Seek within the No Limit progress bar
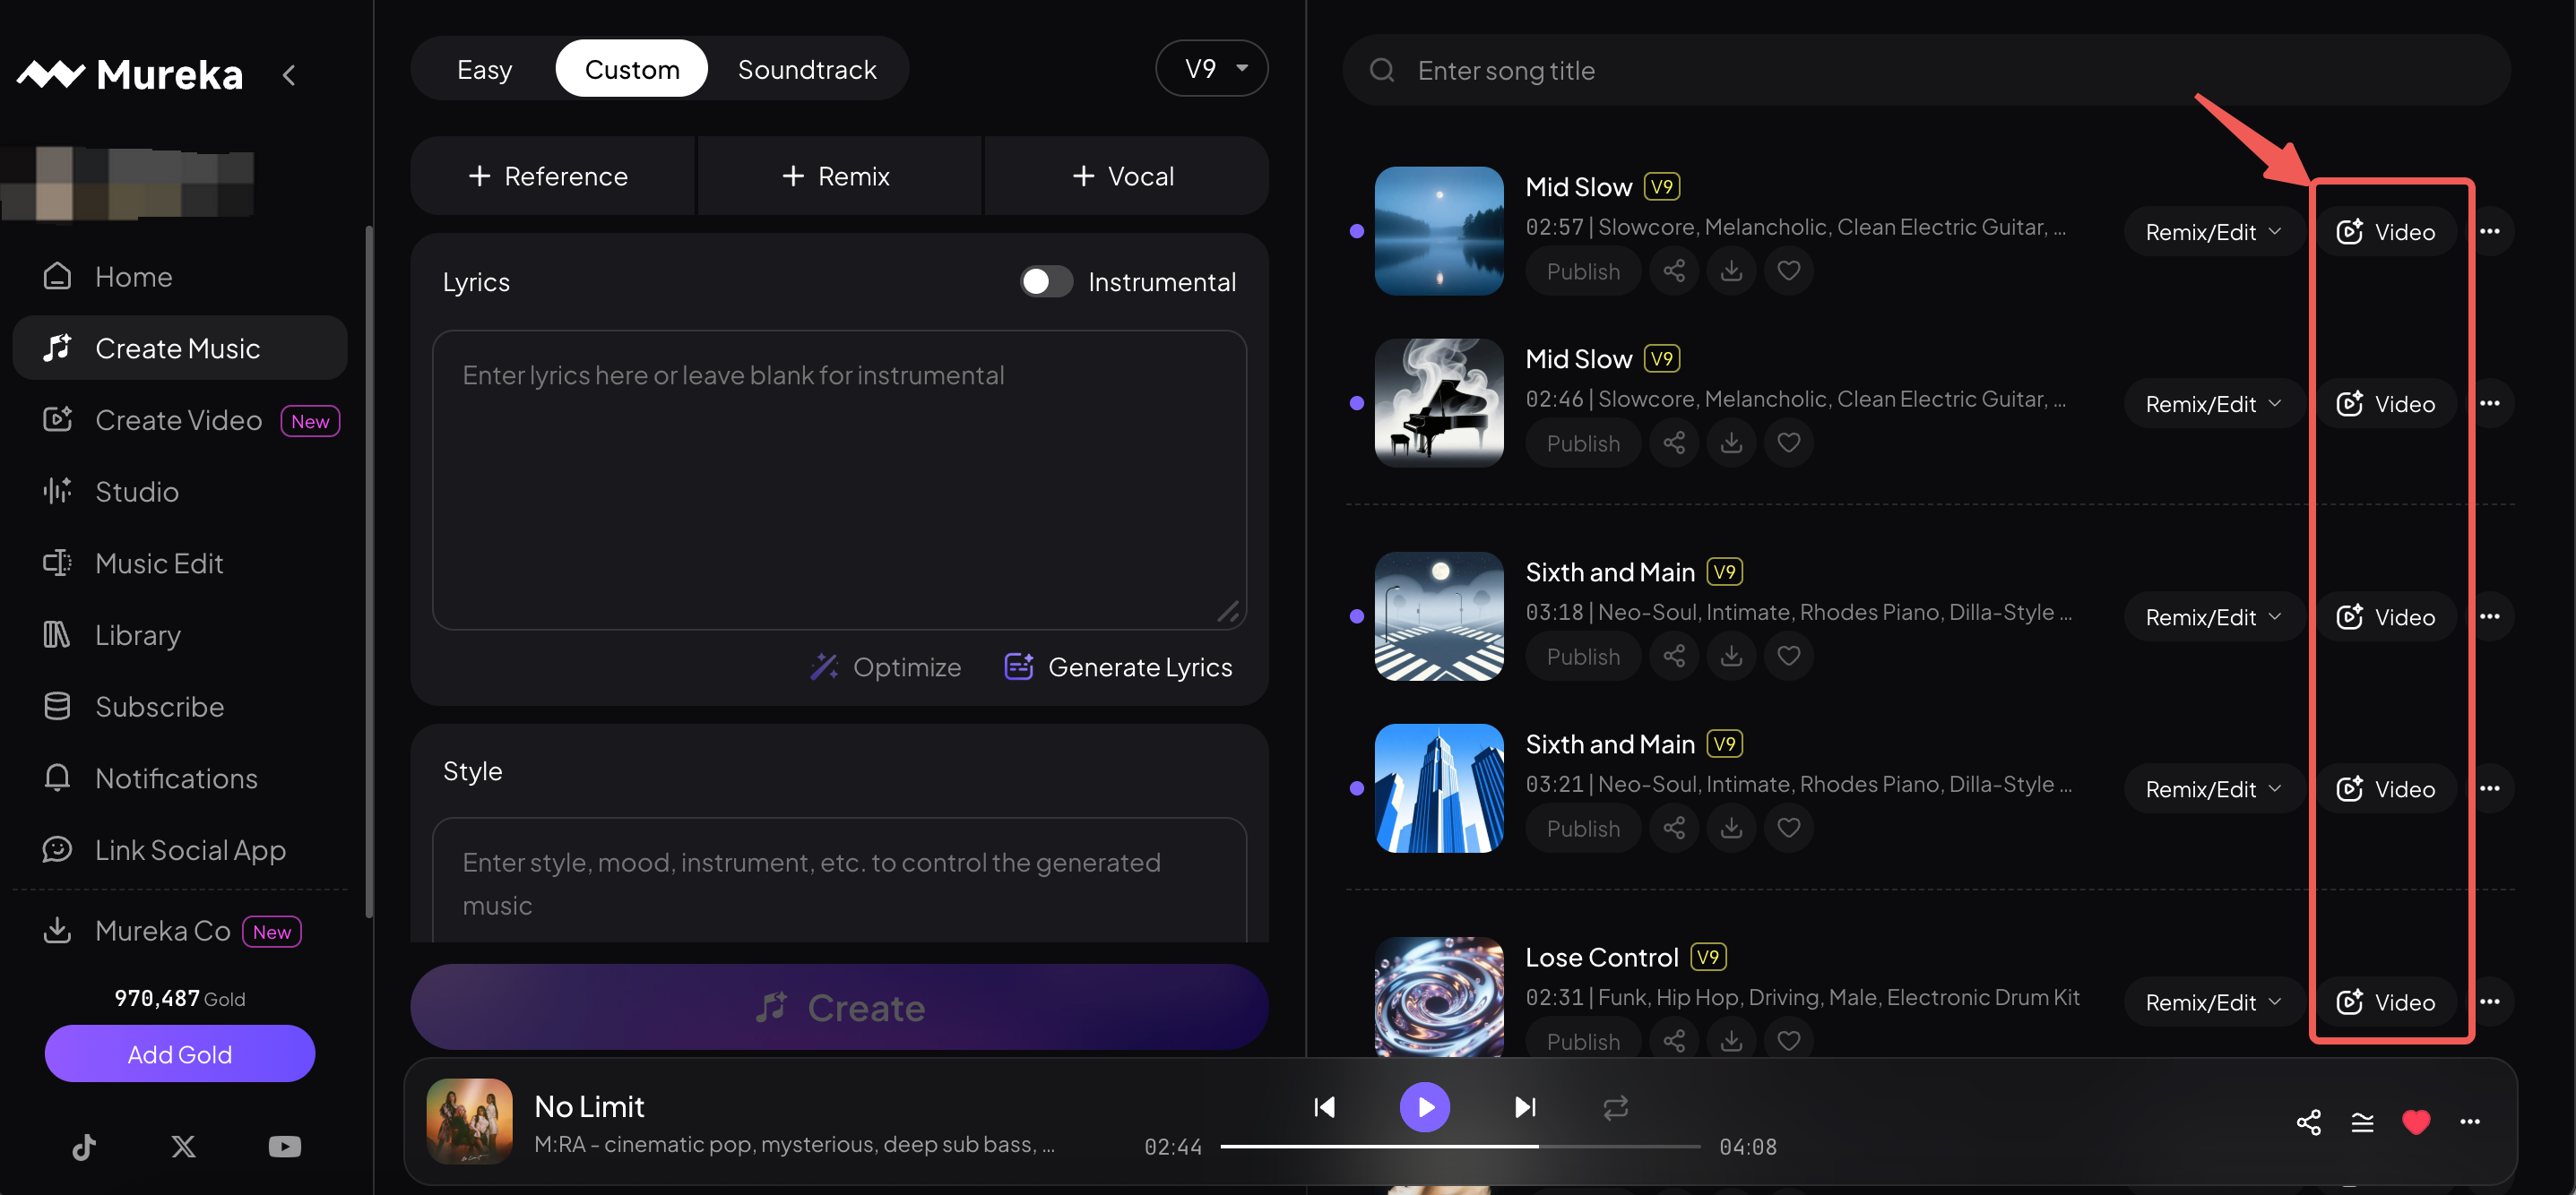The height and width of the screenshot is (1195, 2576). 1459,1146
